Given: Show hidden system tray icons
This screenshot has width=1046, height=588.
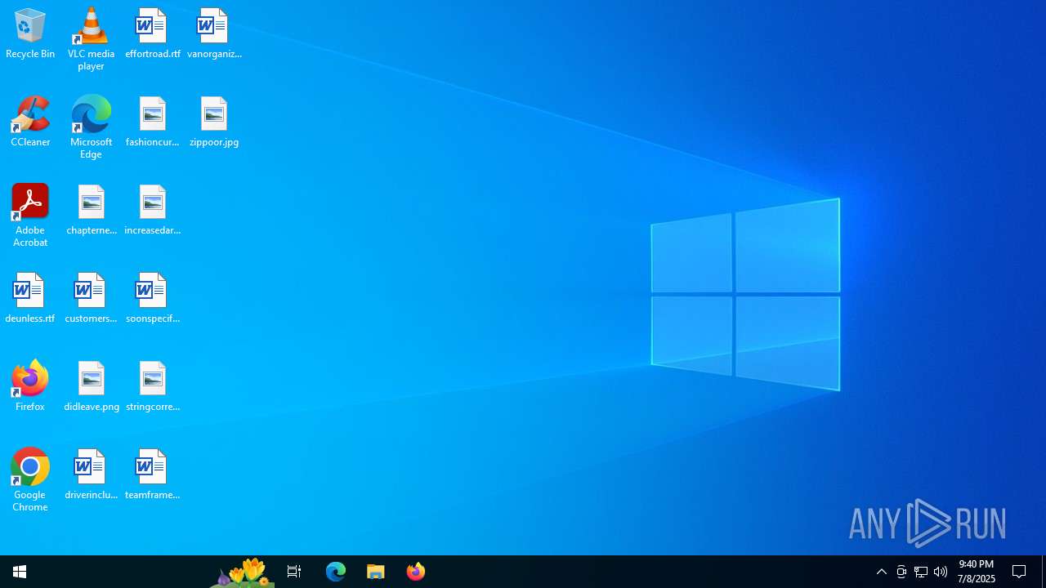Looking at the screenshot, I should 882,572.
